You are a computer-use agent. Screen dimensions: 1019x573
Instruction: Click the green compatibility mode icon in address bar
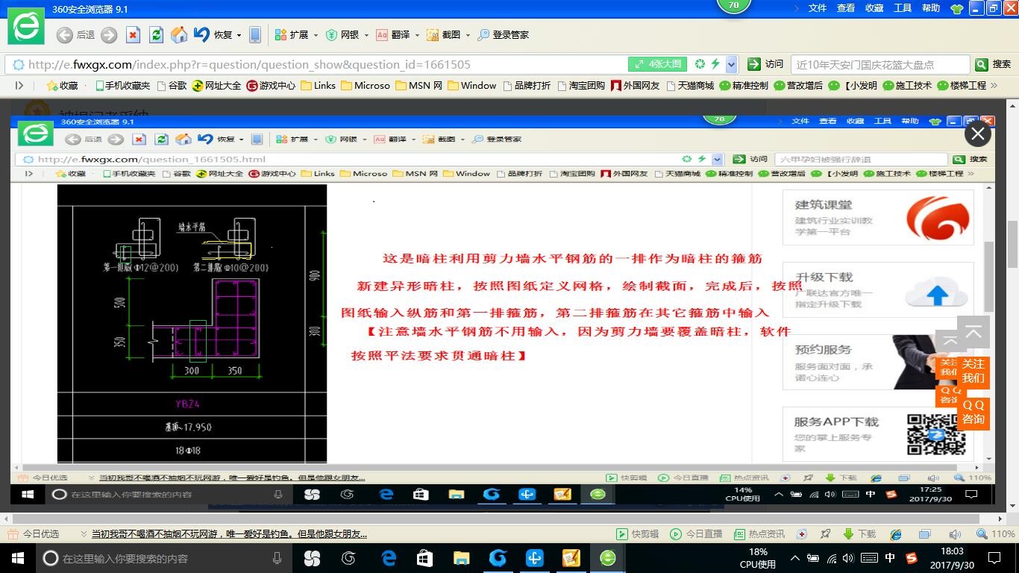pyautogui.click(x=700, y=64)
